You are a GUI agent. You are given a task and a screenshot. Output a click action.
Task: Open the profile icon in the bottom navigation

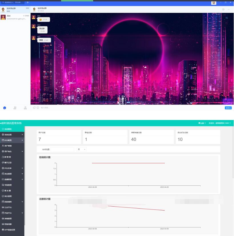click(x=25, y=108)
